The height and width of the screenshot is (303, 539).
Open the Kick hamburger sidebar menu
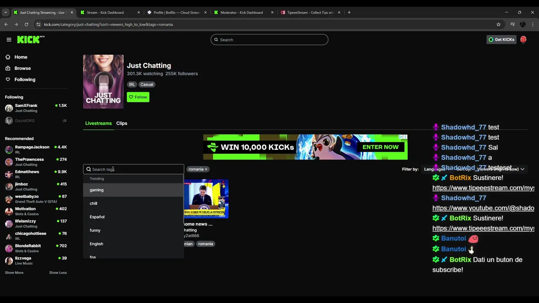click(x=9, y=40)
